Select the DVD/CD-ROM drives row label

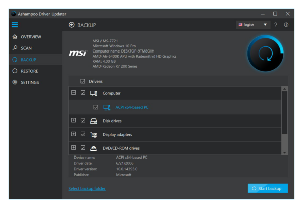[121, 148]
